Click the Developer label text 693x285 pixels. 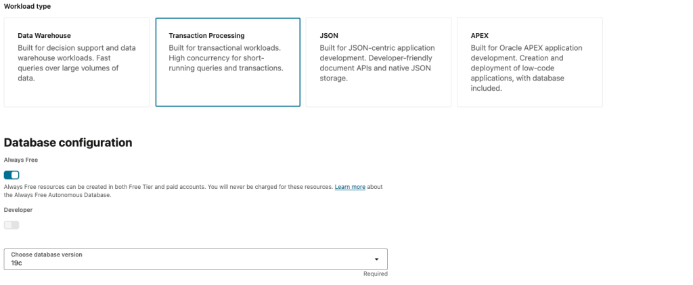[18, 210]
